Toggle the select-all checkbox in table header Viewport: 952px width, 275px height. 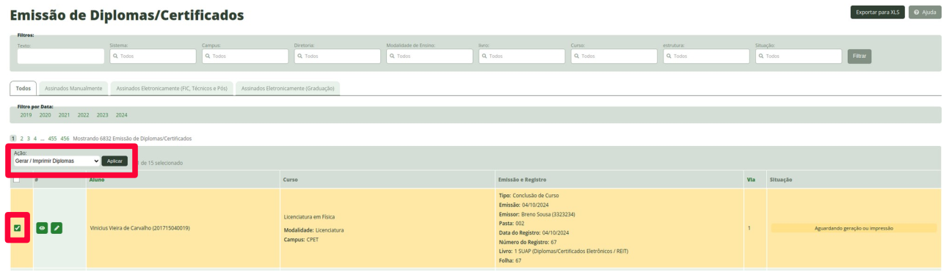point(18,179)
